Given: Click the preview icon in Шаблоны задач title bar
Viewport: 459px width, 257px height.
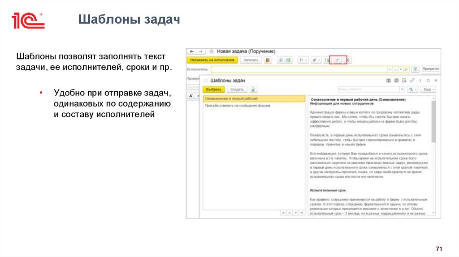Looking at the screenshot, I should pyautogui.click(x=404, y=81).
